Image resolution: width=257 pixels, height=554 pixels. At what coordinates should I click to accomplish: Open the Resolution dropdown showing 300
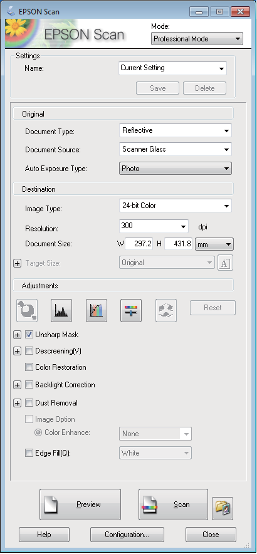154,226
